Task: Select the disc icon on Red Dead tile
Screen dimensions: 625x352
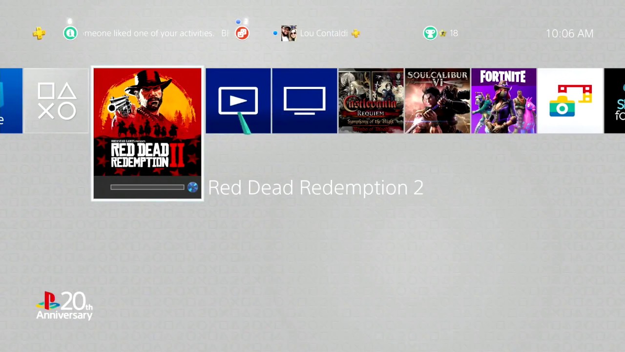Action: (192, 187)
